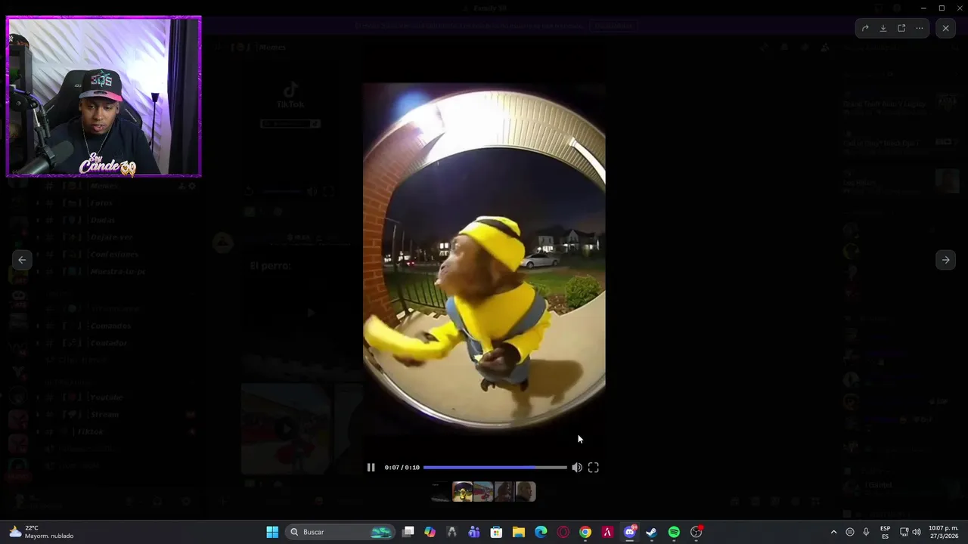The height and width of the screenshot is (544, 968).
Task: Open the clock showing 10:07 p. m.
Action: click(x=943, y=532)
